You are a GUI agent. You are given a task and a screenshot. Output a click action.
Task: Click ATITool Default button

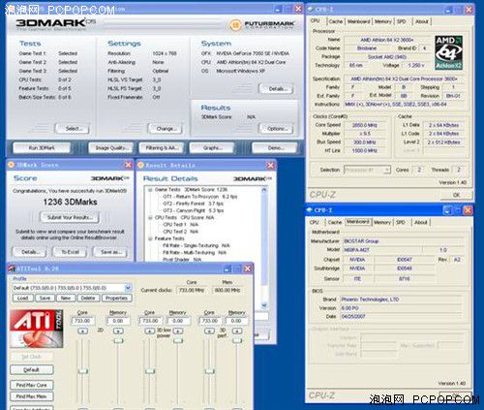point(32,369)
